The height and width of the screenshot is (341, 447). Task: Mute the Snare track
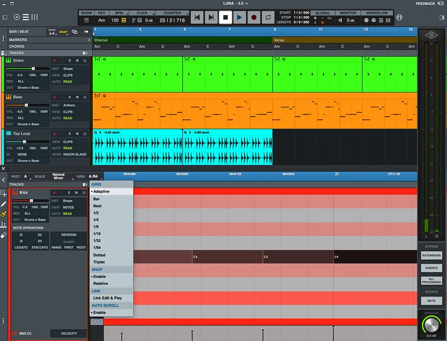[x=77, y=61]
